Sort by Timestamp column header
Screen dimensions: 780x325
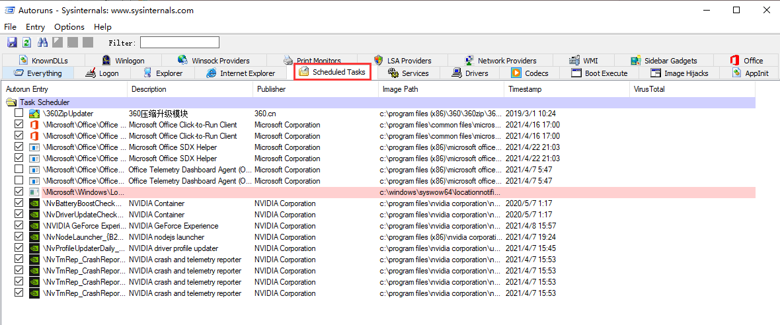(x=566, y=89)
